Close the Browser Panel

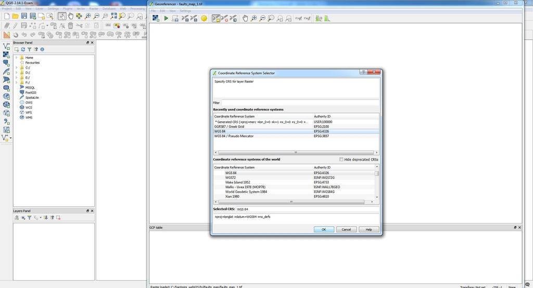click(x=92, y=43)
